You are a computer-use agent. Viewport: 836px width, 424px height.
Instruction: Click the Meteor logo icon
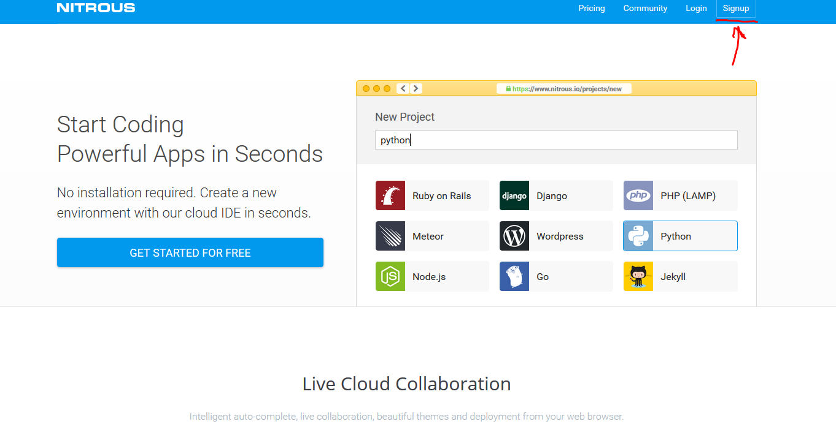[390, 236]
